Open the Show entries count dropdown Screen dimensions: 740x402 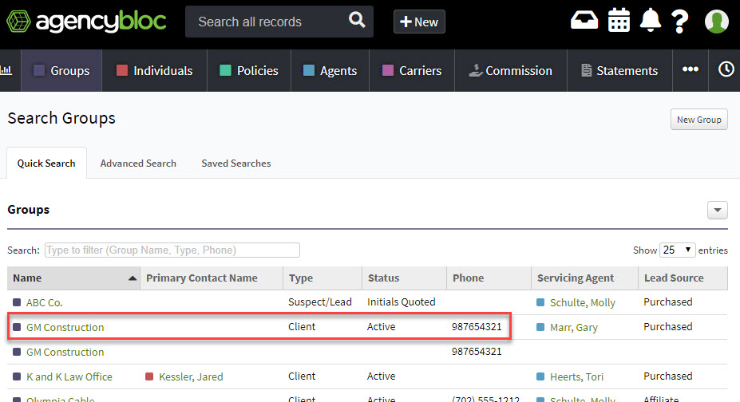coord(677,250)
